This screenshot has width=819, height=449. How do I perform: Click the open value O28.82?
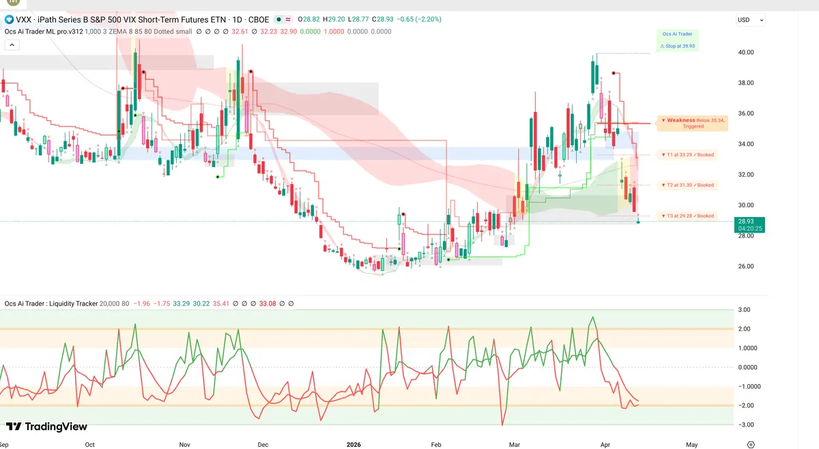(x=310, y=20)
